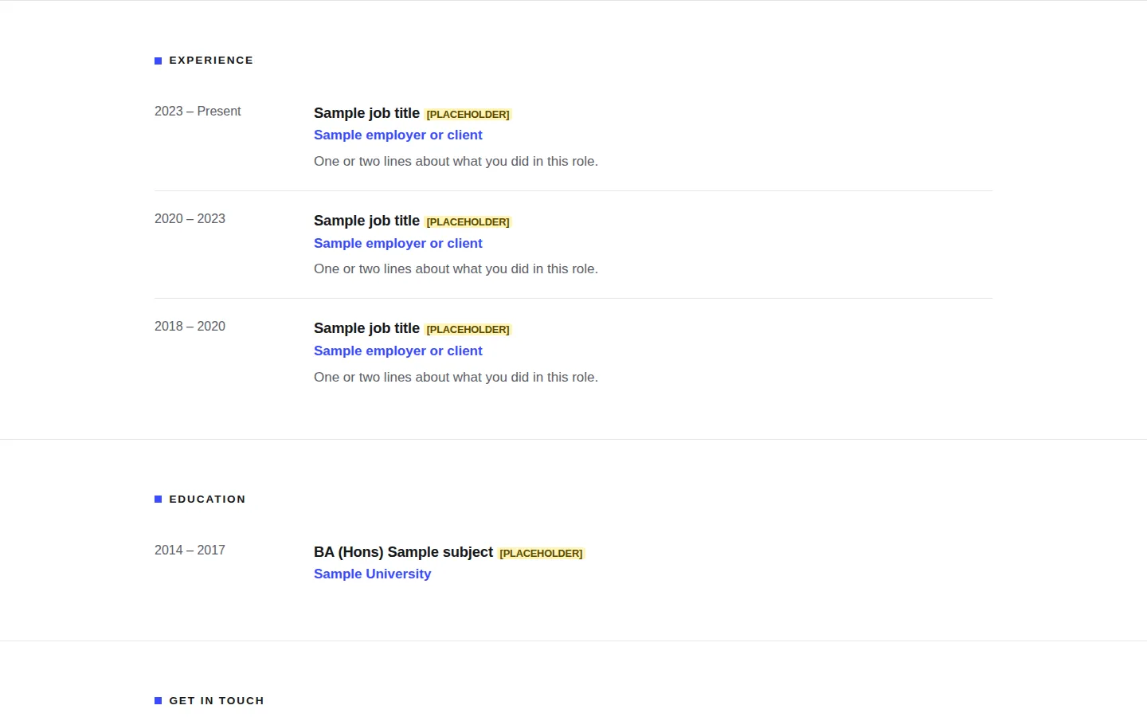This screenshot has width=1147, height=717.
Task: Click the PLACEHOLDER badge in 2018 – 2020 entry
Action: pyautogui.click(x=468, y=330)
